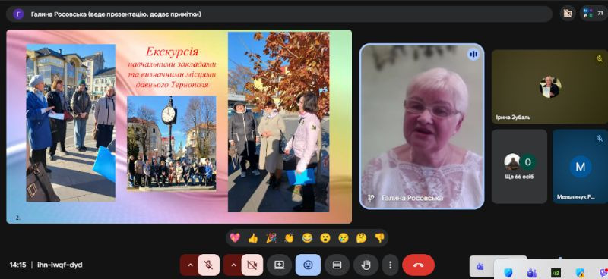Open the 'Ще 66 осіб' more participants tile
Image resolution: width=608 pixels, height=279 pixels.
click(x=519, y=166)
